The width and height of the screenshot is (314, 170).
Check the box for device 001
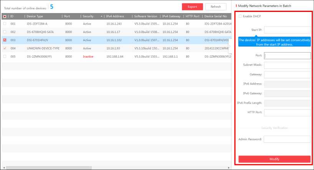pyautogui.click(x=5, y=24)
